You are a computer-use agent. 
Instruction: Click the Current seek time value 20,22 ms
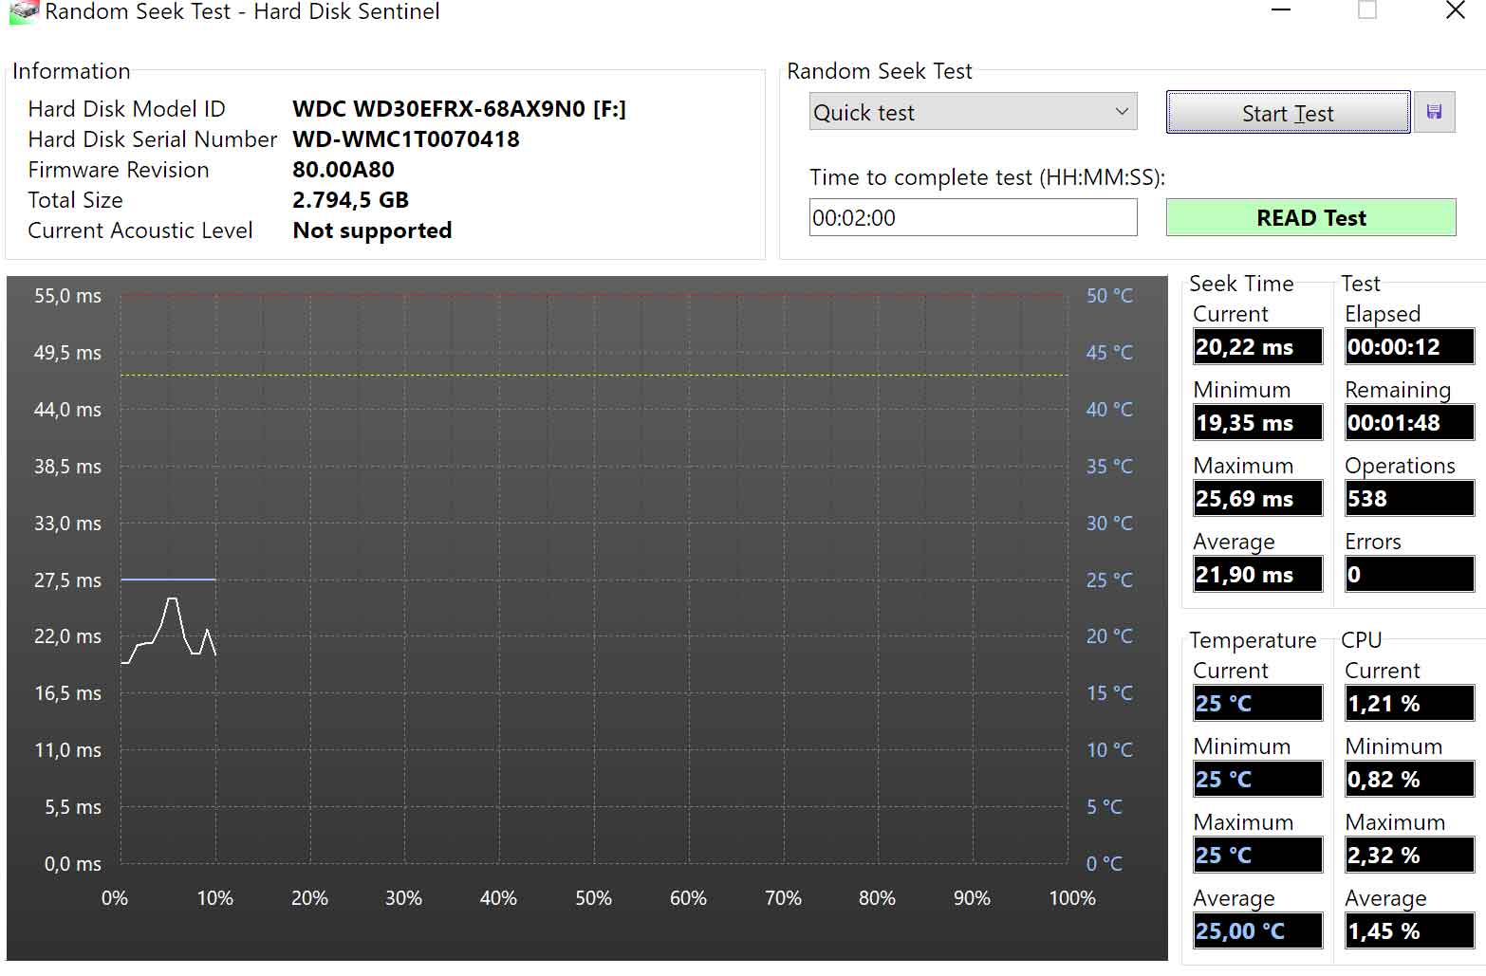1257,346
